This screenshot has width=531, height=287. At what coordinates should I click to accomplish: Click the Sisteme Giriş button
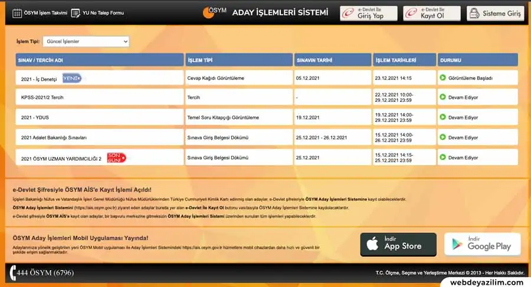495,13
